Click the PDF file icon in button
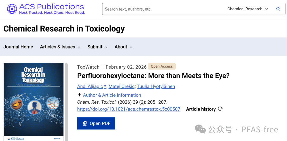 point(85,124)
